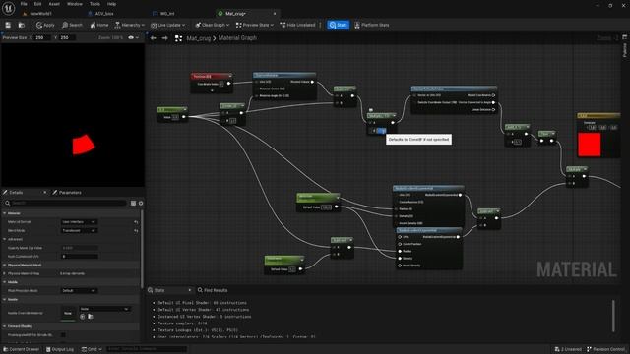Browse to Nanite override asset icon
Image resolution: width=630 pixels, height=354 pixels.
[91, 317]
